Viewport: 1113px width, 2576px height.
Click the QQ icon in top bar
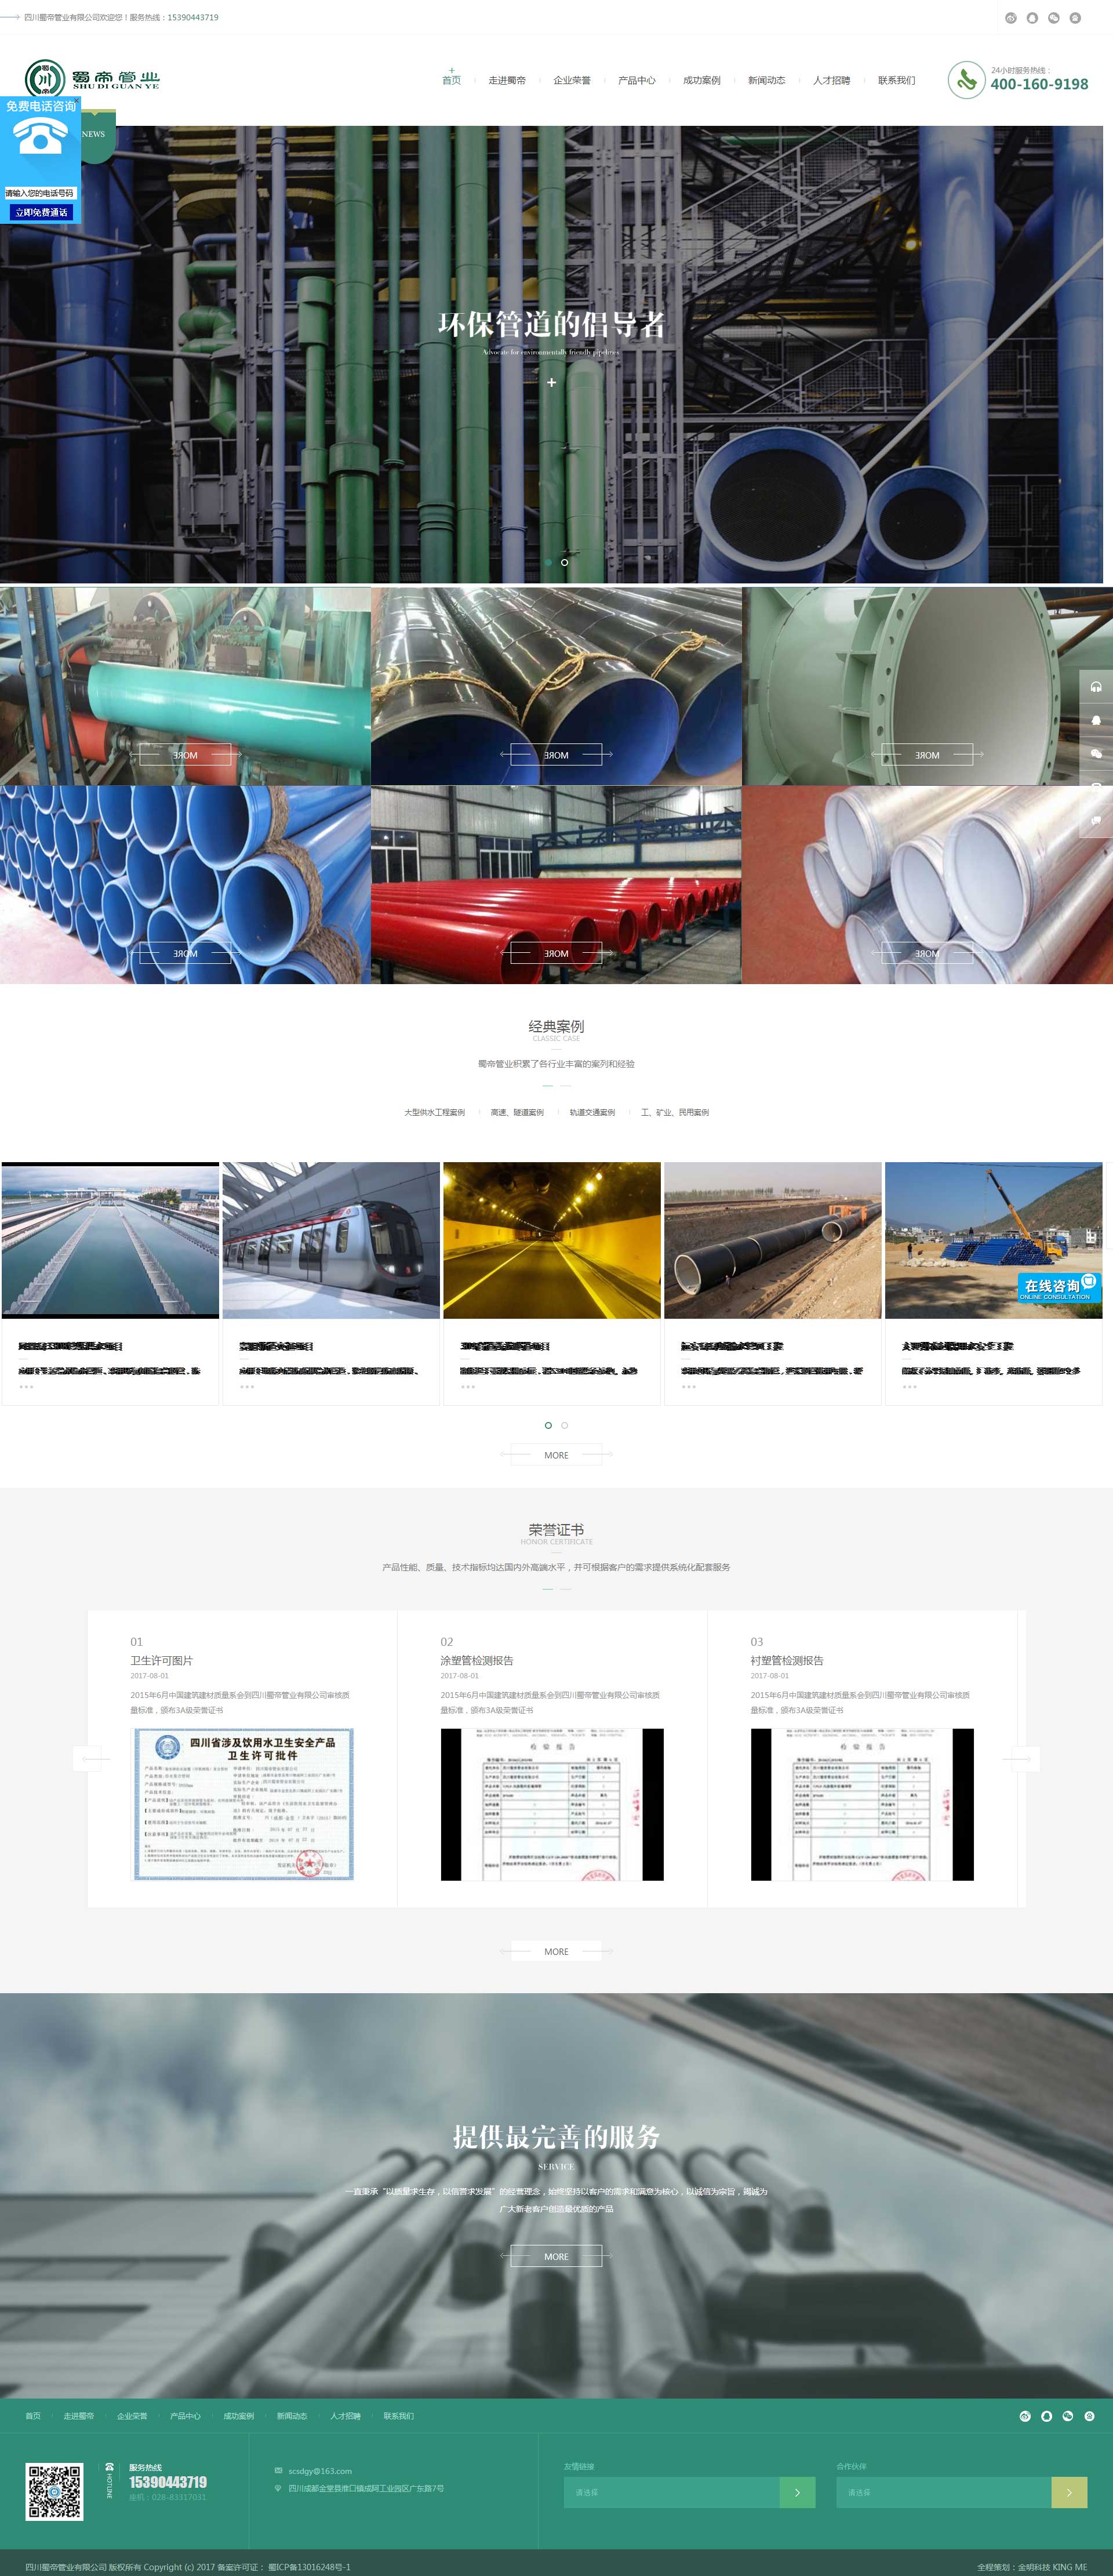1032,18
